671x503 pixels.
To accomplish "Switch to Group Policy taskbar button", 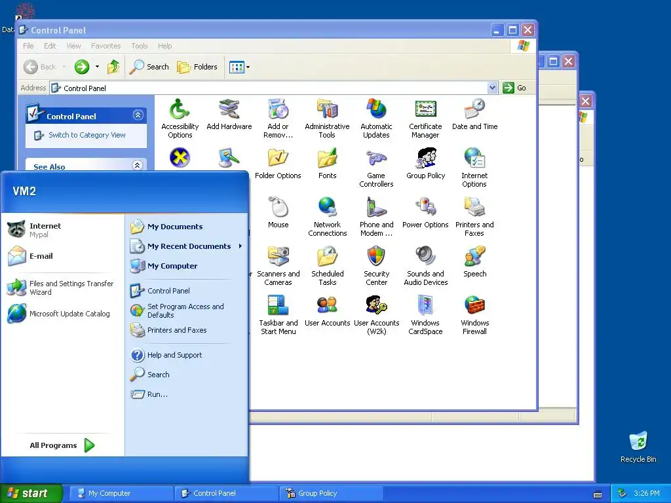I will (x=332, y=493).
